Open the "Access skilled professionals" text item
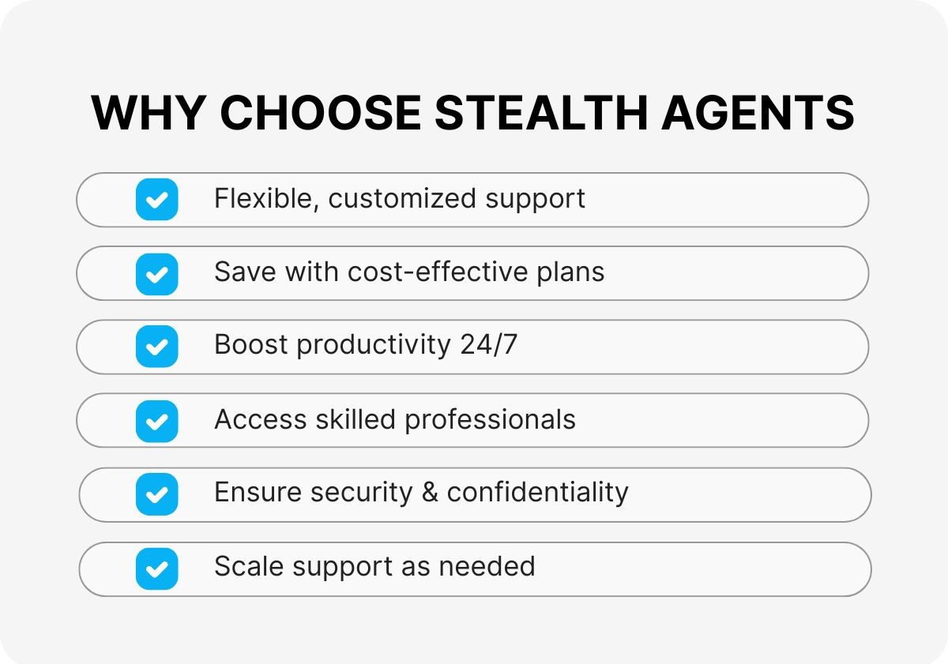This screenshot has width=948, height=664. (x=394, y=420)
